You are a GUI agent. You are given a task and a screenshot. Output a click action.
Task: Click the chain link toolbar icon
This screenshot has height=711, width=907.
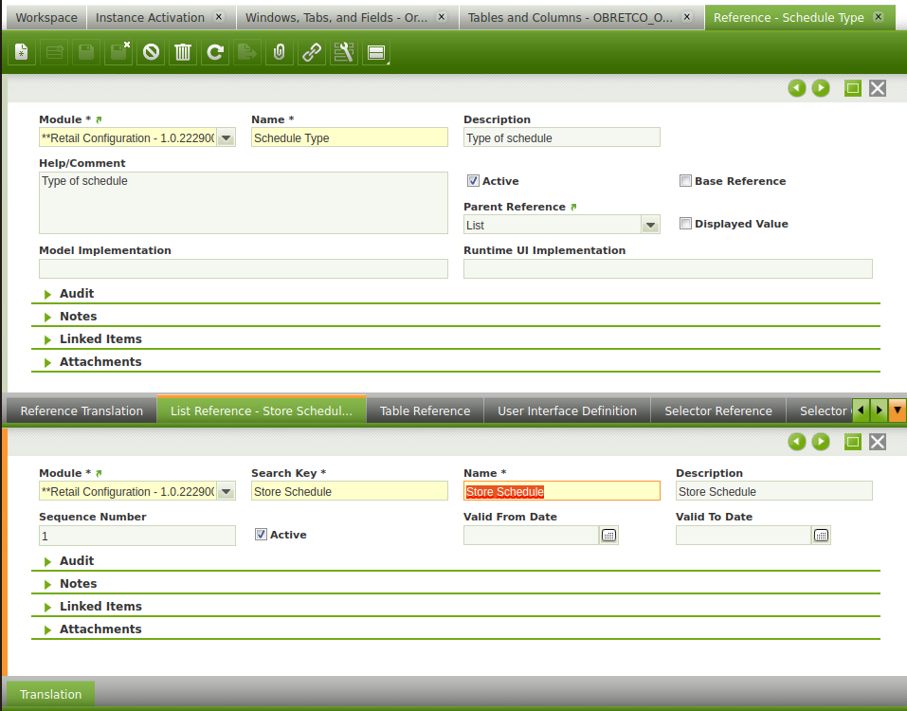(311, 53)
